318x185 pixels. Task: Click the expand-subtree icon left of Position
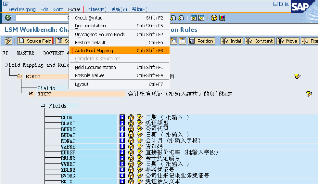click(x=174, y=41)
